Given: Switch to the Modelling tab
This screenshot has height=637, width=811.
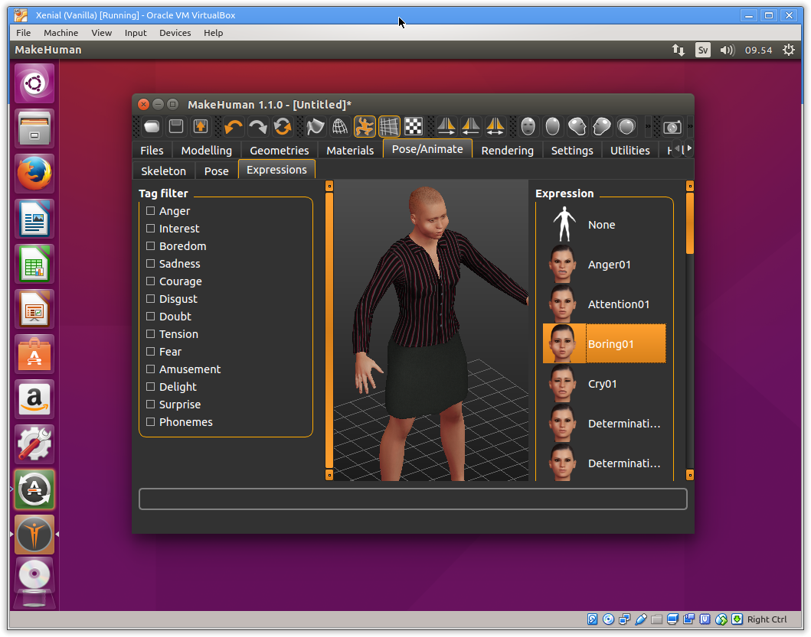Looking at the screenshot, I should coord(206,150).
